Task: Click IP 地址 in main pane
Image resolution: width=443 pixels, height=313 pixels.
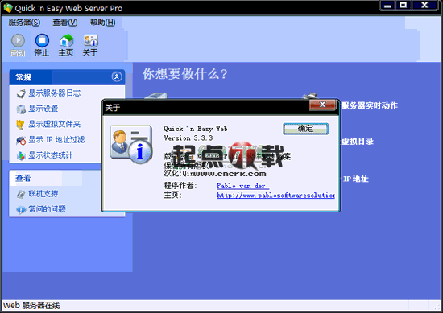Action: click(x=356, y=179)
